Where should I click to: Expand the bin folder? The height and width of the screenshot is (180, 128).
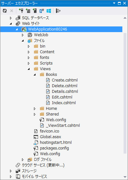29,46
